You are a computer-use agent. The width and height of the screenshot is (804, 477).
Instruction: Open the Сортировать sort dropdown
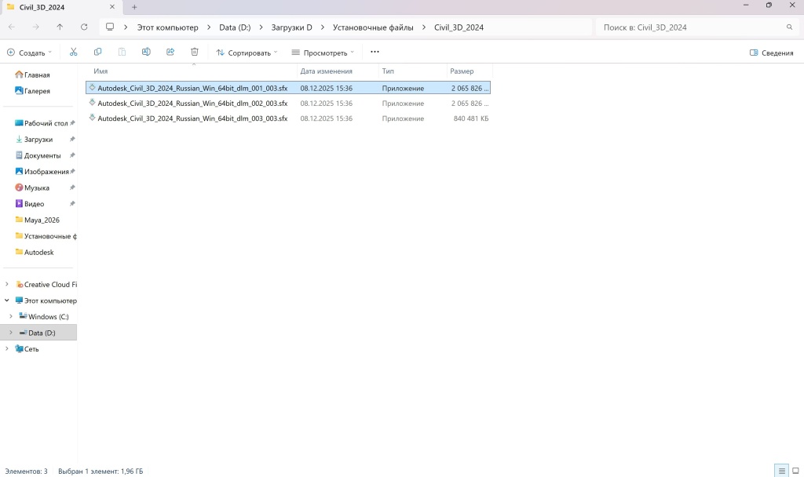pos(247,53)
